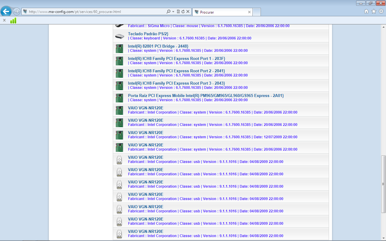The image size is (386, 241).
Task: Go to the Home page icon
Action: (366, 11)
